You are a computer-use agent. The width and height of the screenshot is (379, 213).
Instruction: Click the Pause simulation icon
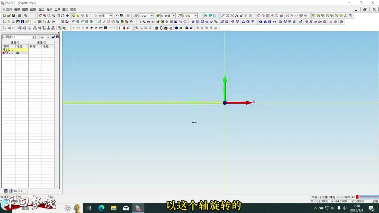(87, 28)
